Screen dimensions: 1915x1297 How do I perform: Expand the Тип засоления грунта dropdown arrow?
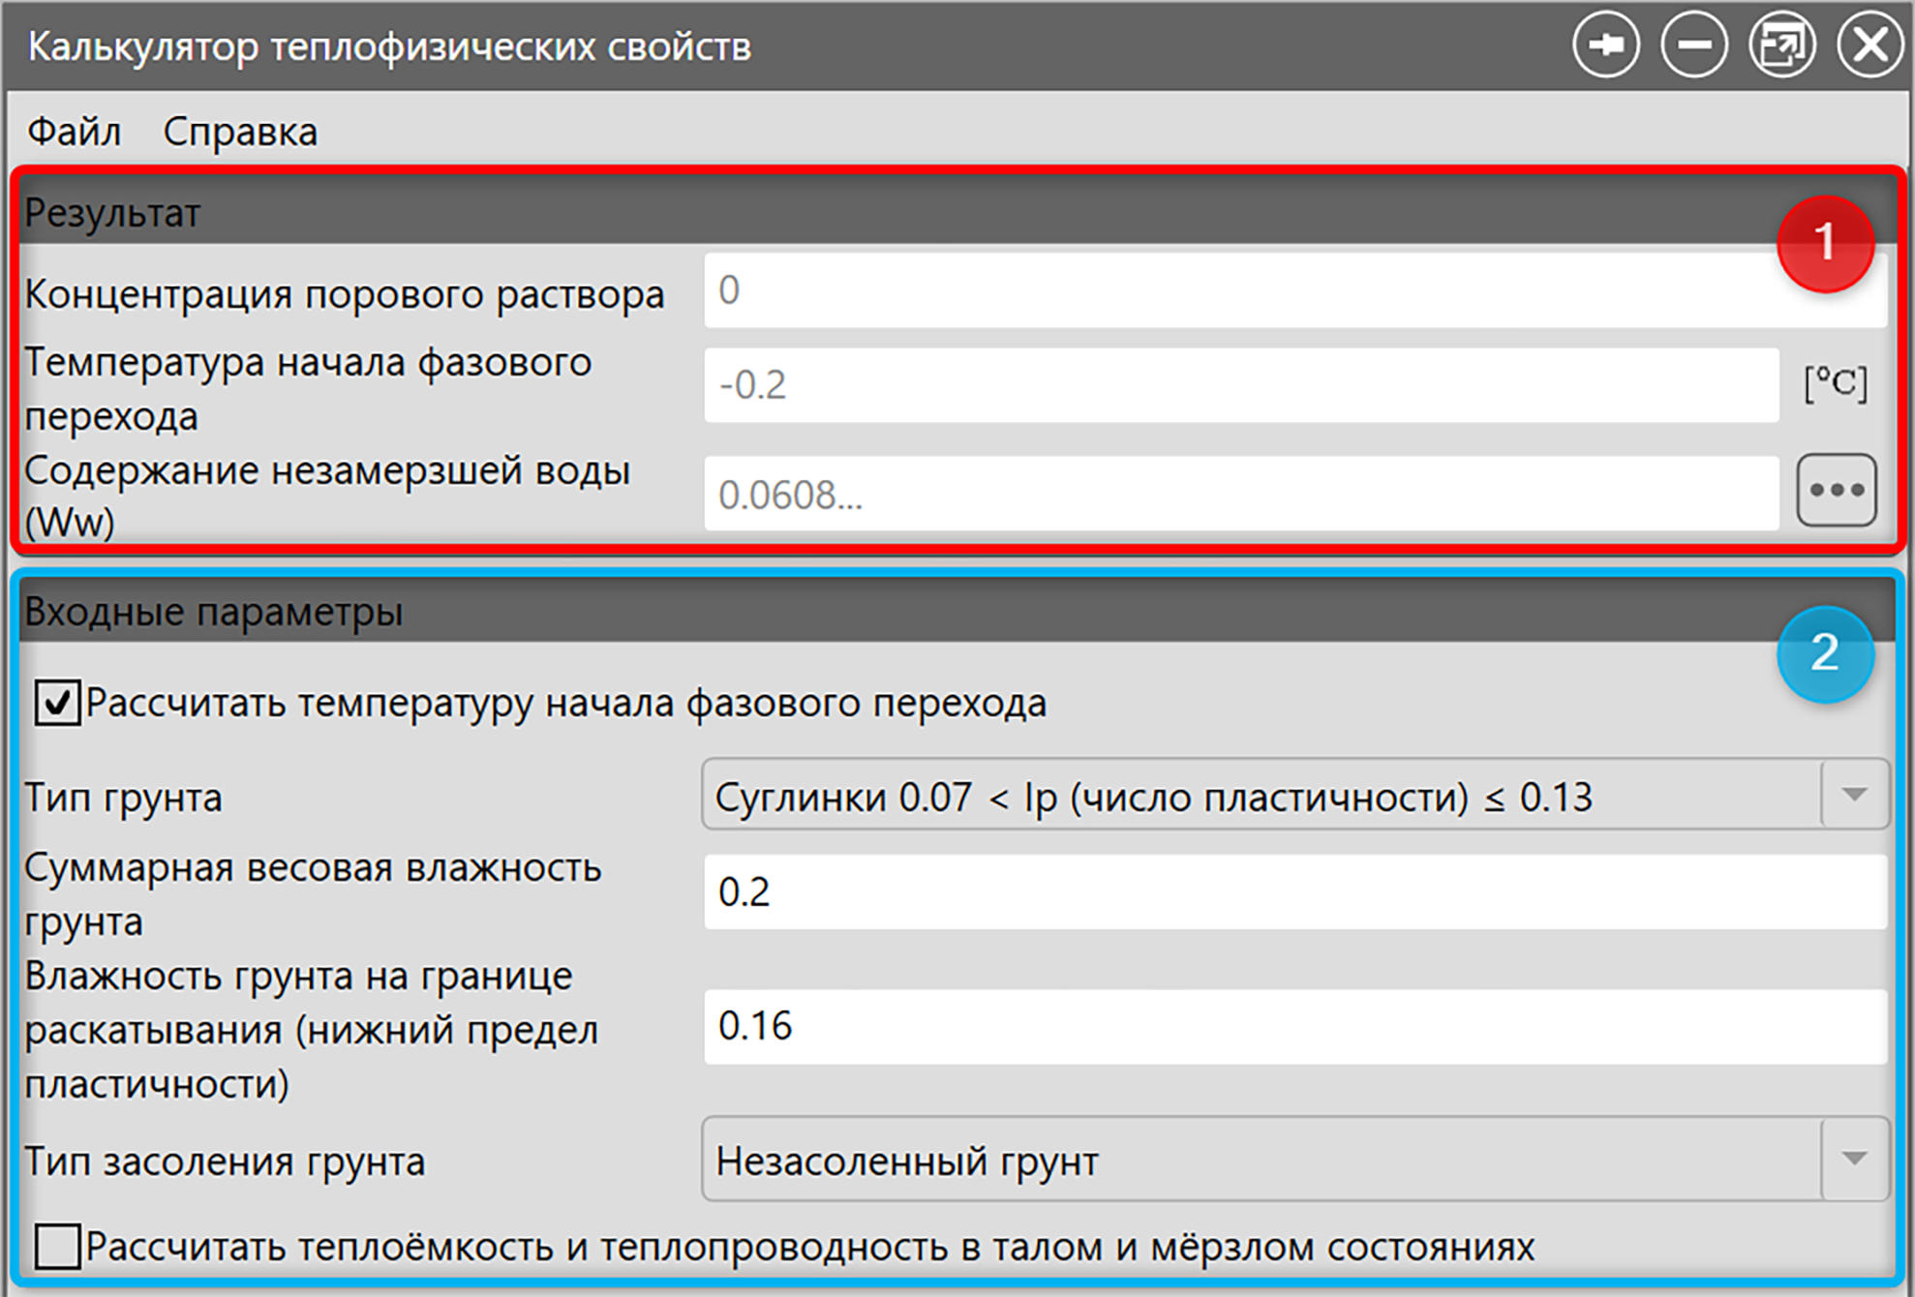point(1854,1159)
